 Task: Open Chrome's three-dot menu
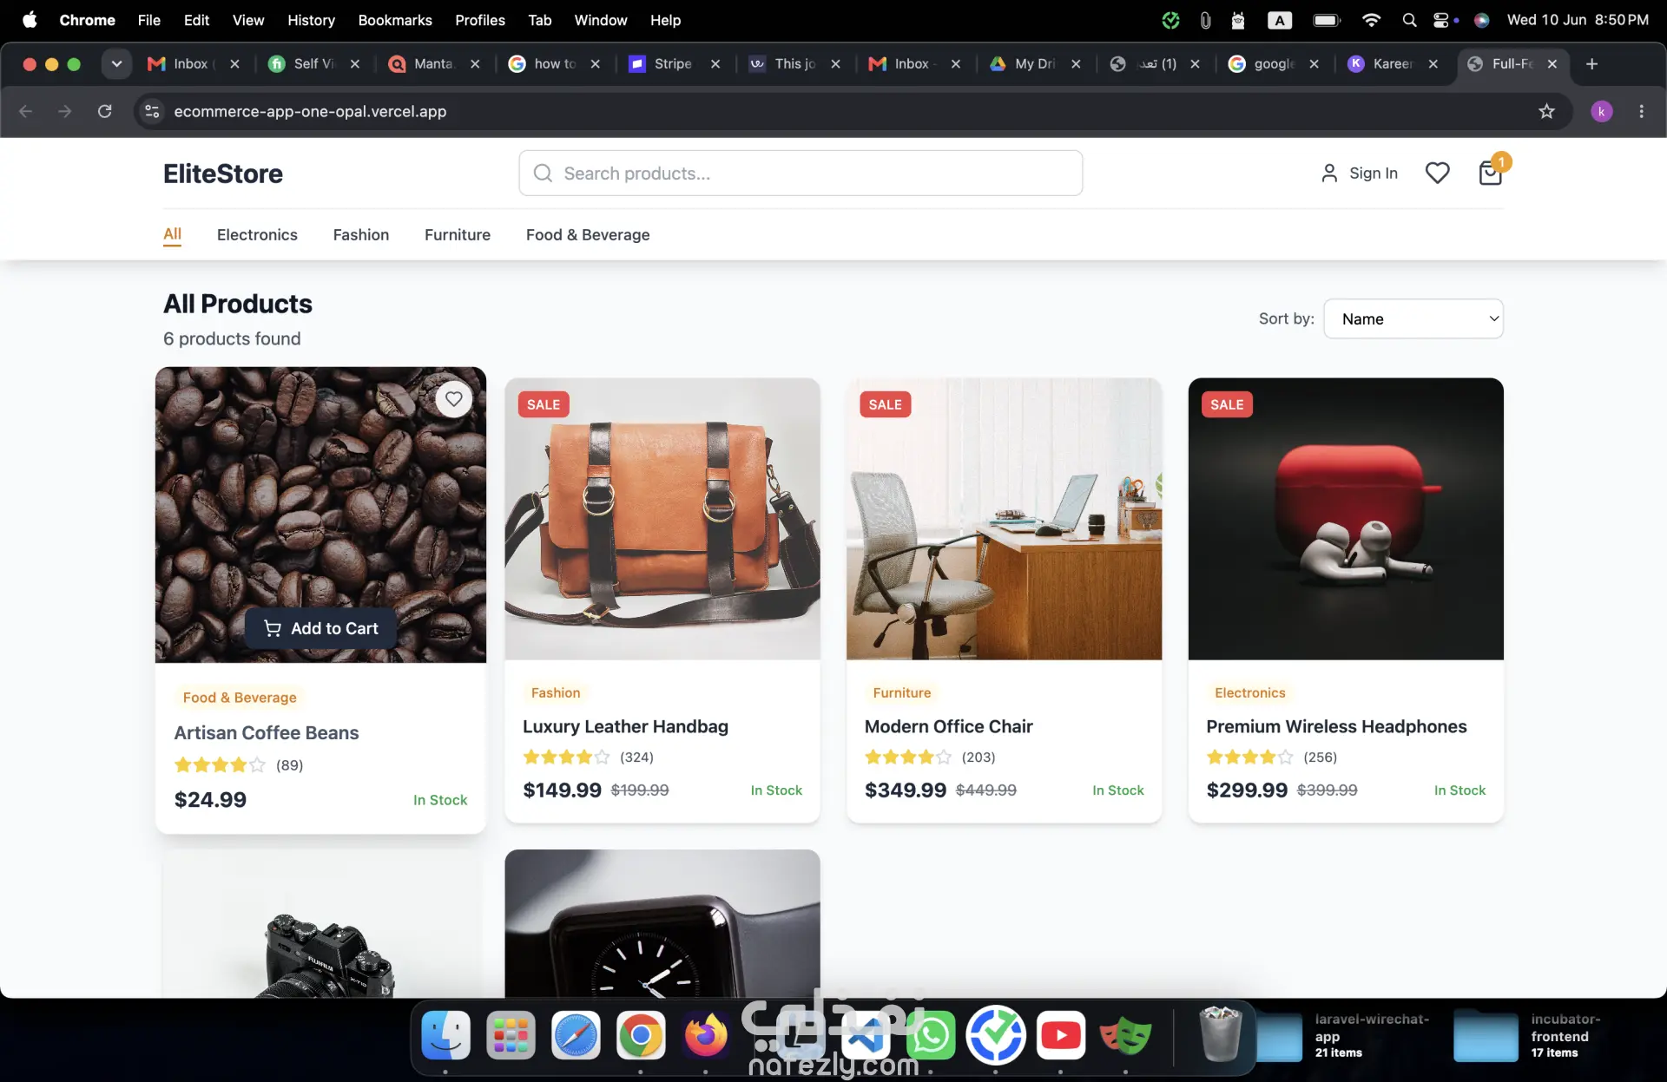click(1641, 111)
